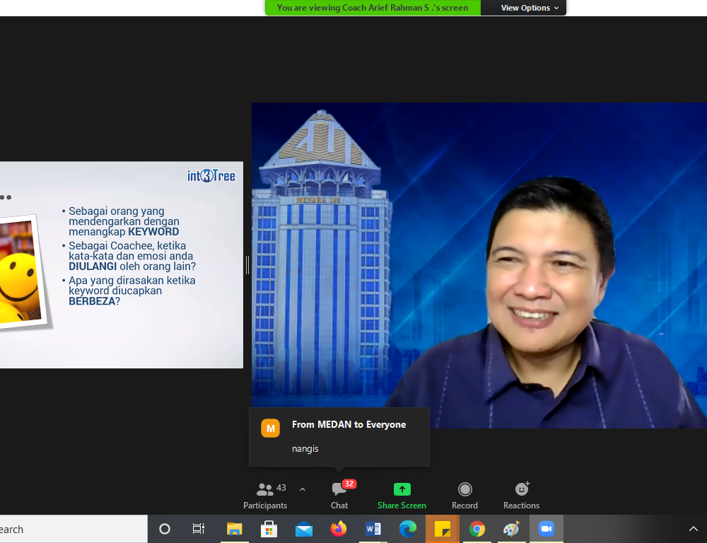Open File Explorer from the taskbar
The height and width of the screenshot is (543, 707).
[x=234, y=529]
